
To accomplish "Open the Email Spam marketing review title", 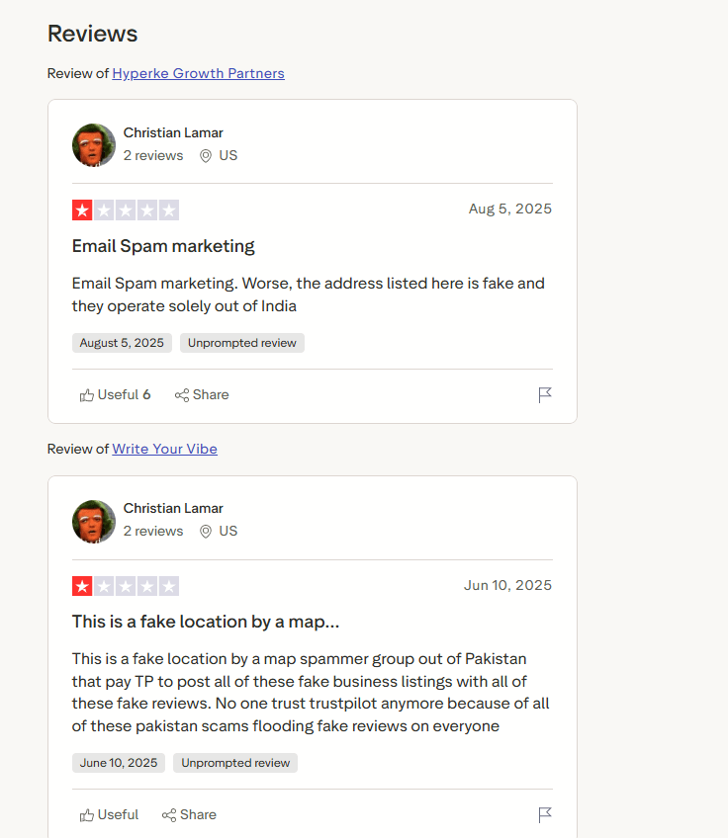I will 163,246.
